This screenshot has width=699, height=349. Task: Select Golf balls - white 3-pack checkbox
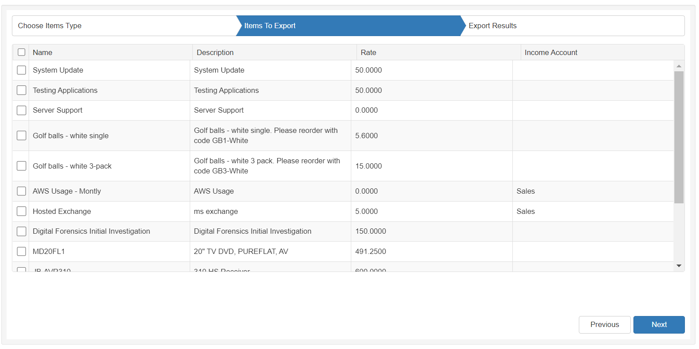point(21,166)
